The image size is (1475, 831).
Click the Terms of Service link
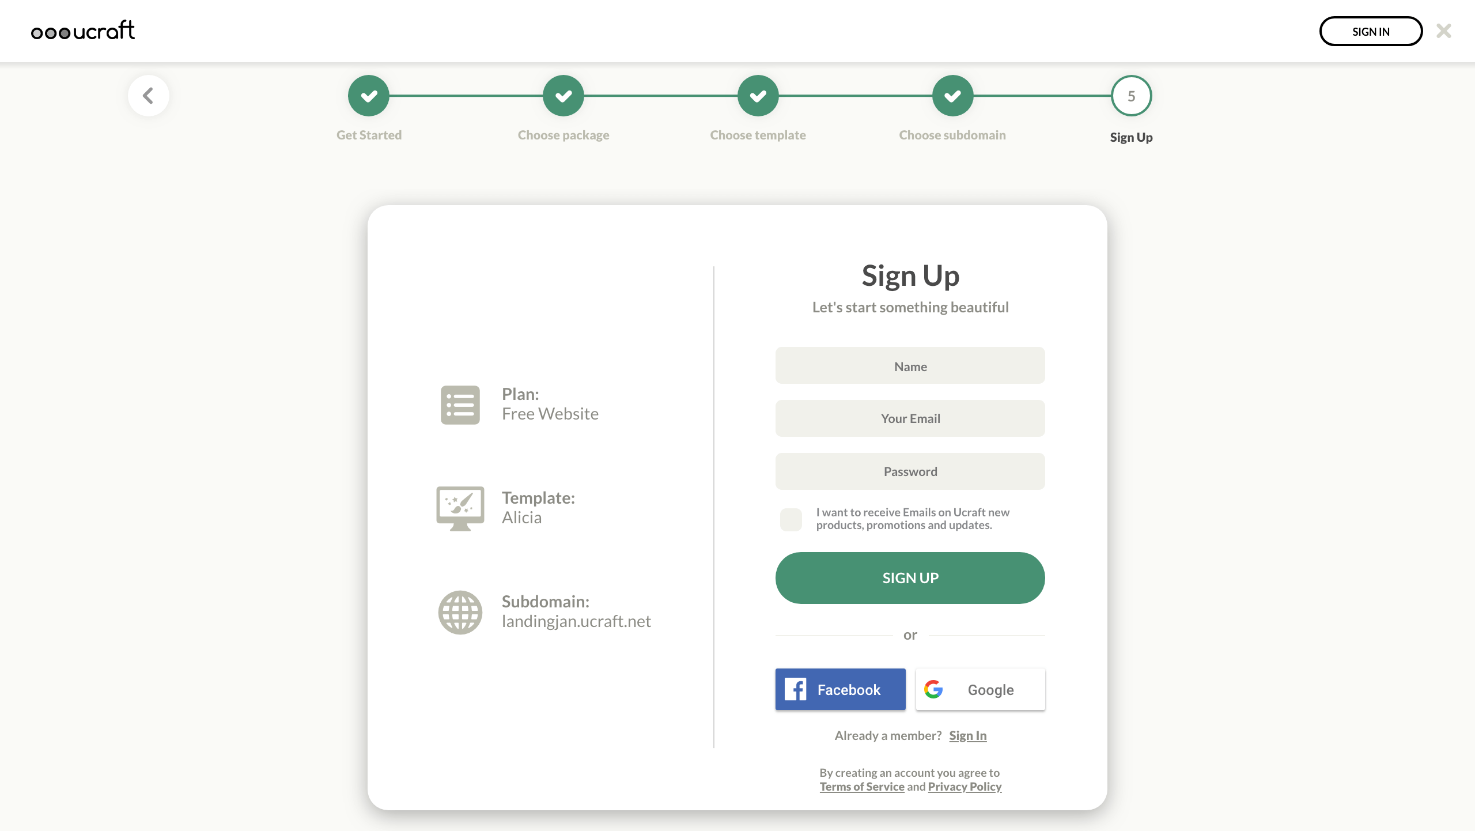[862, 787]
